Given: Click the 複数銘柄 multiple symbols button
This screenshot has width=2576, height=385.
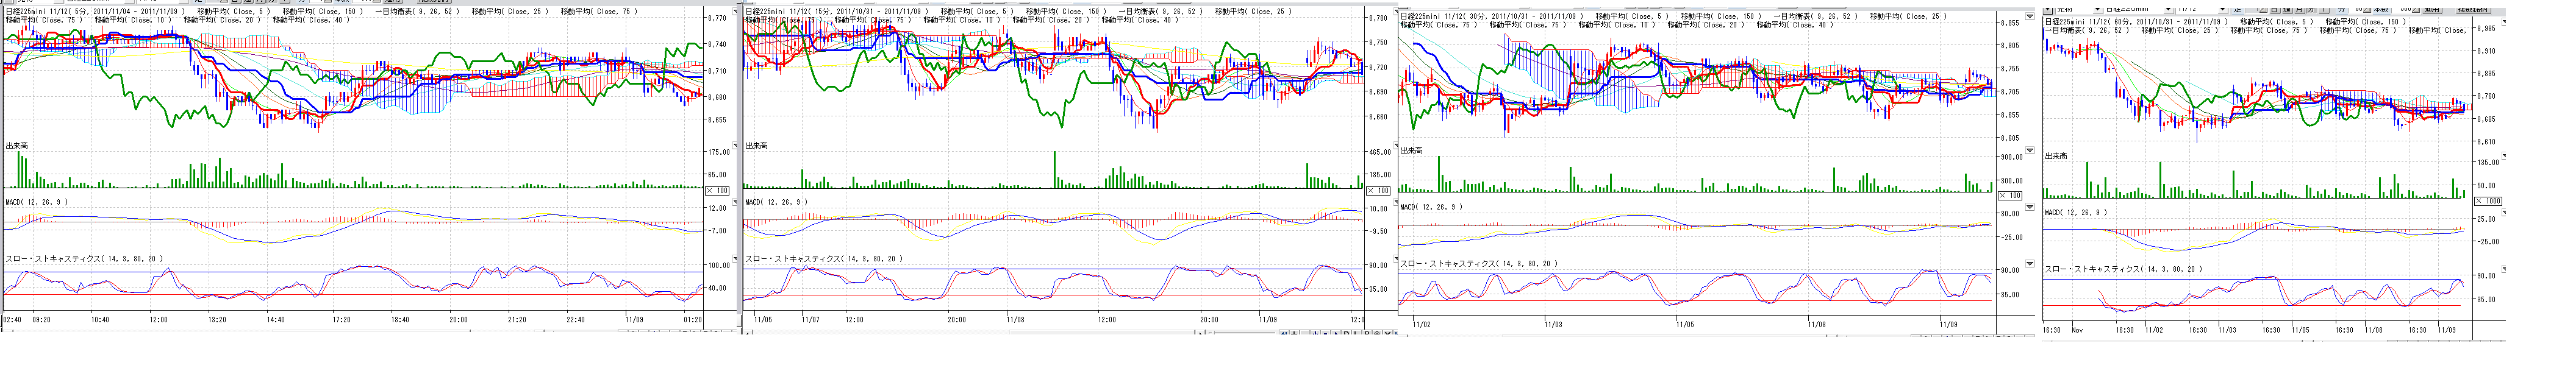Looking at the screenshot, I should pyautogui.click(x=2474, y=10).
